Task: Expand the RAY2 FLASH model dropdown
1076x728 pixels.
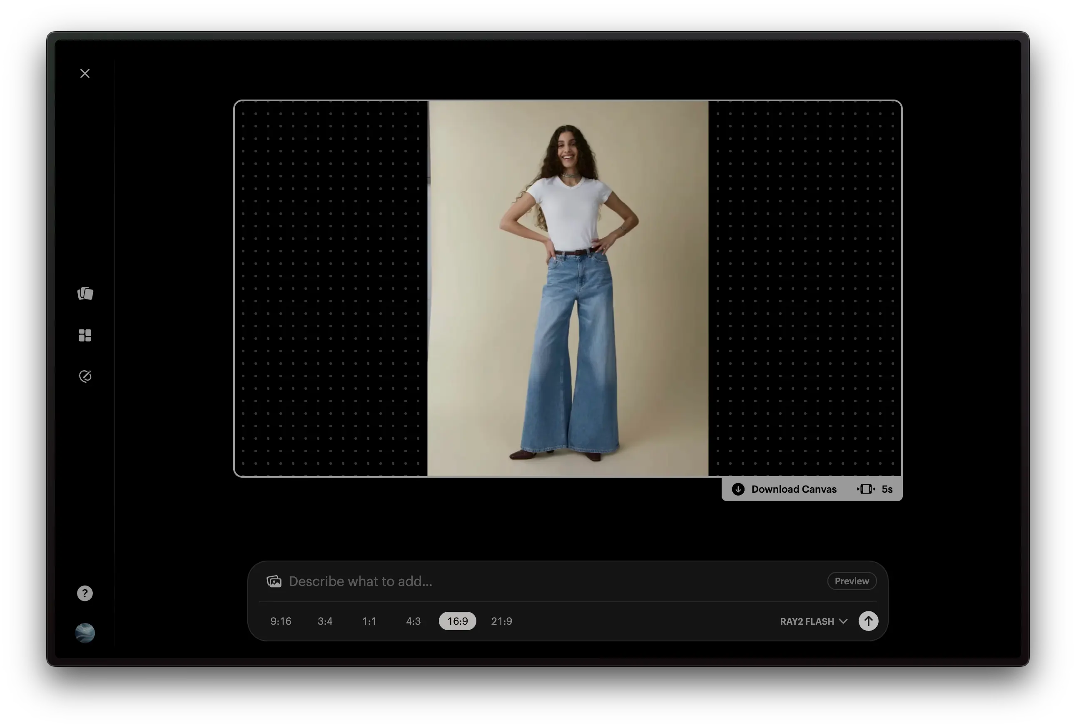Action: tap(814, 621)
